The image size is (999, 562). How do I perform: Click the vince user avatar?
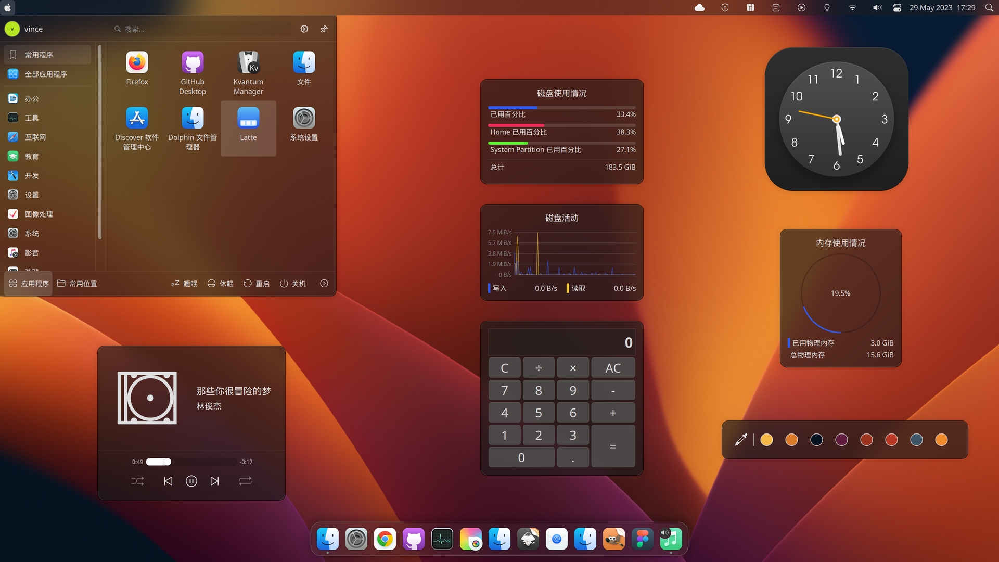[x=12, y=29]
